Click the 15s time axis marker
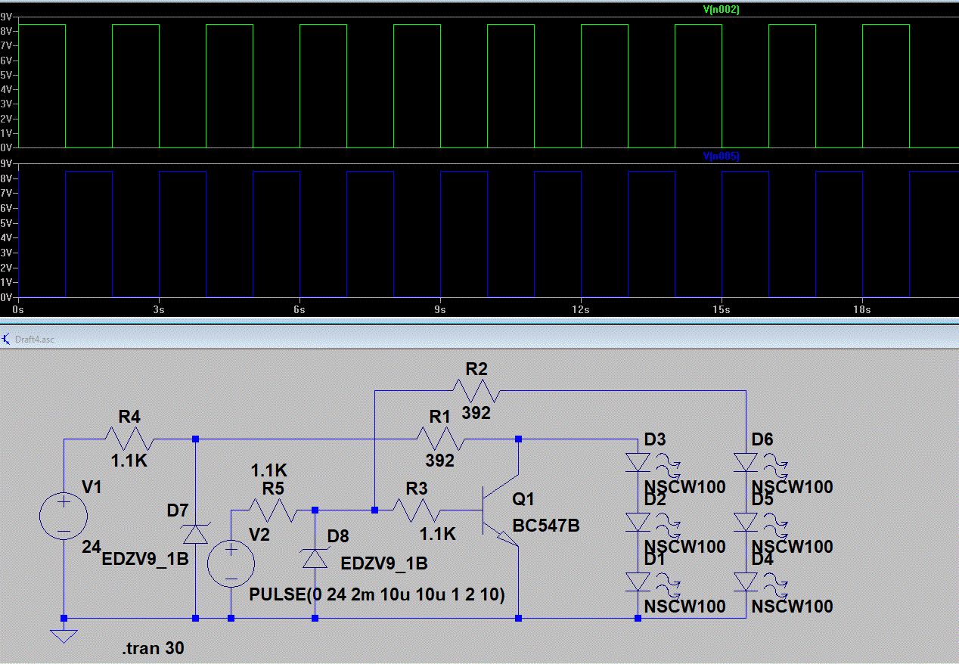 (721, 309)
